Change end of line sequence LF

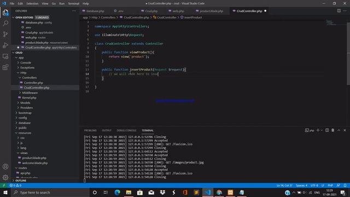point(323,186)
